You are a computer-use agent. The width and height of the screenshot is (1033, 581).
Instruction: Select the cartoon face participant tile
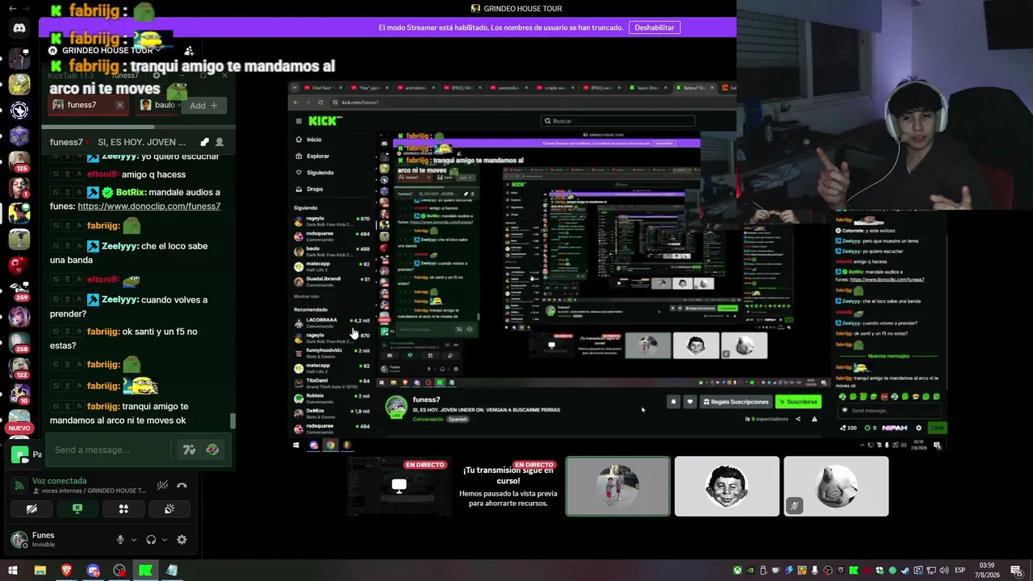point(727,486)
